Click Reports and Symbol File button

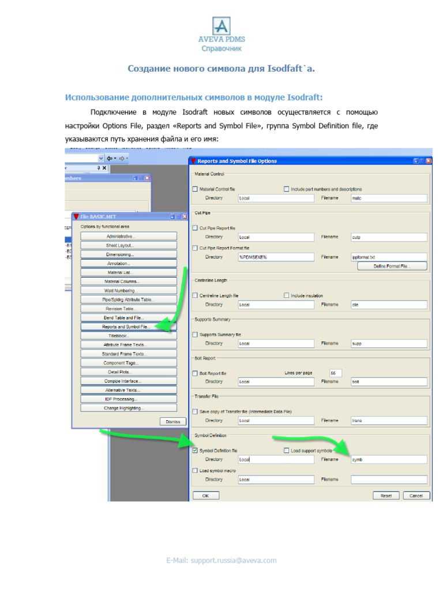pos(129,327)
